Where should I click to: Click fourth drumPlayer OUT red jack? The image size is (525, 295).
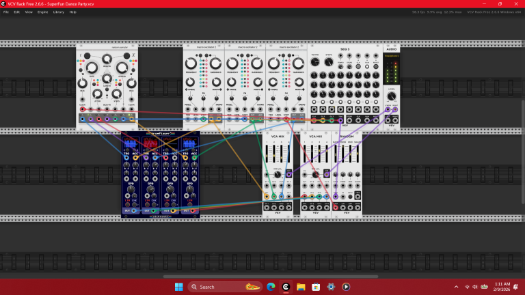193,211
